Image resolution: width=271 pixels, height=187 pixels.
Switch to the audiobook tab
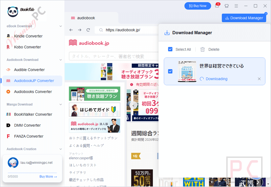pyautogui.click(x=91, y=18)
